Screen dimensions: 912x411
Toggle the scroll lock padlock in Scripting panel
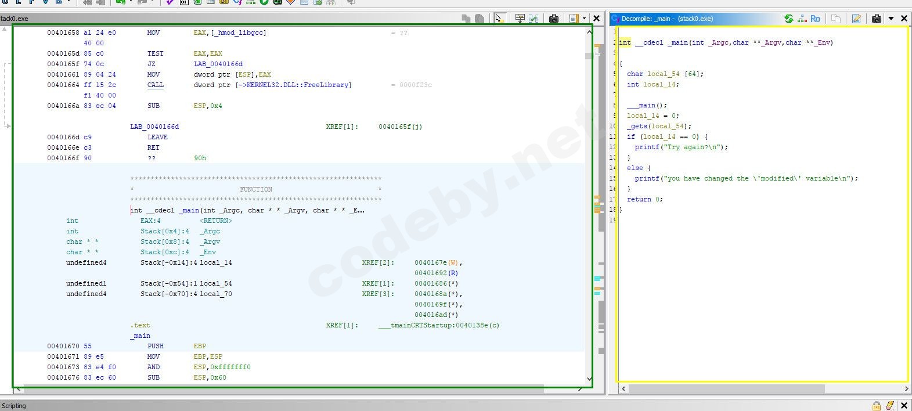click(877, 405)
